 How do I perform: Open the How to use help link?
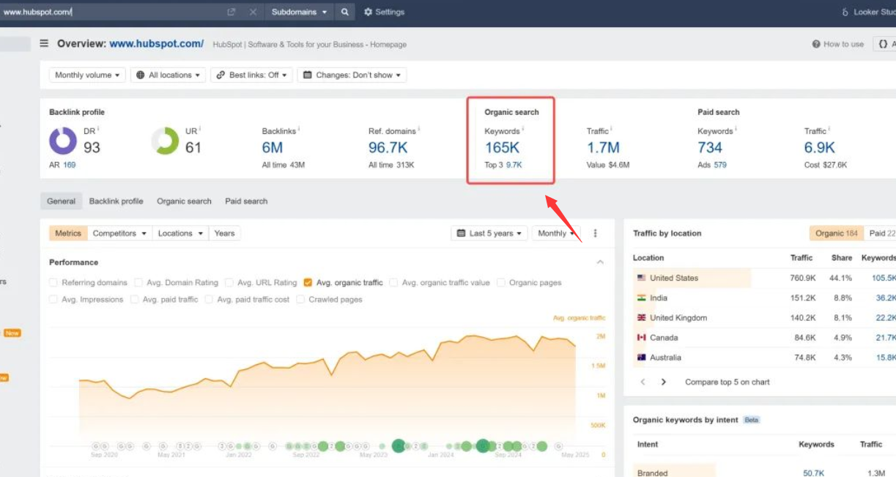point(838,44)
